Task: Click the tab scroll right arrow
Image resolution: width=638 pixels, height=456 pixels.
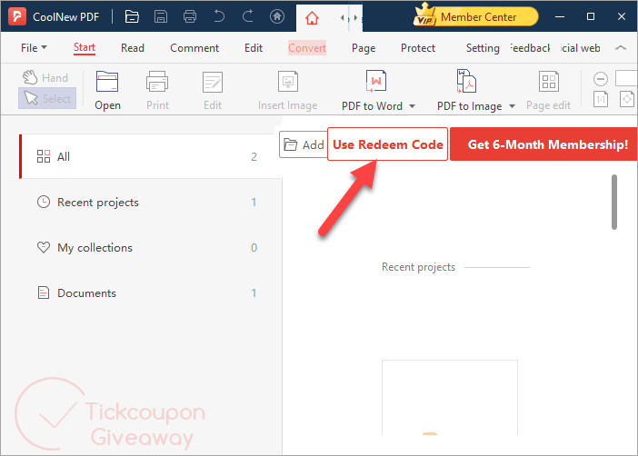Action: pos(355,17)
